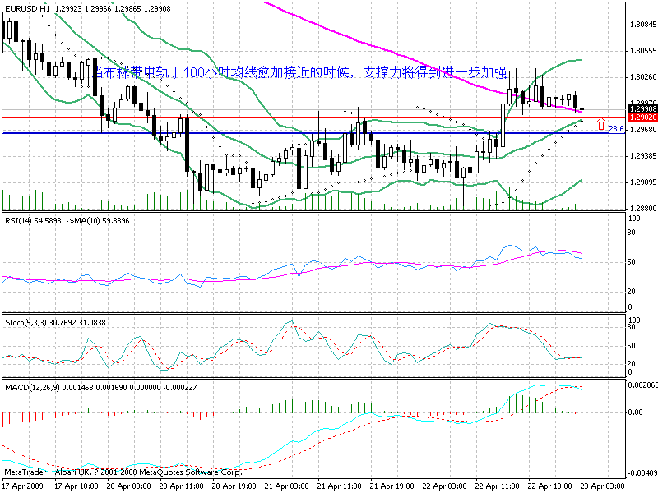Select the red 1.29820 price level tag
Image resolution: width=658 pixels, height=493 pixels.
[x=642, y=117]
